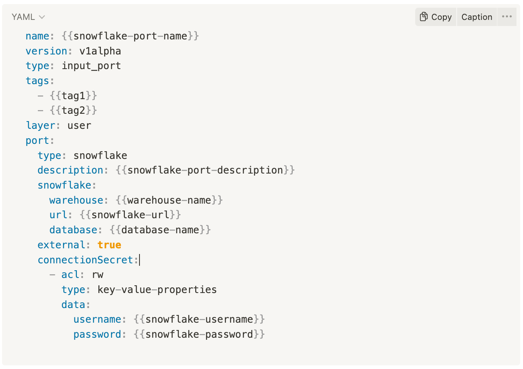
Task: Open the YAML language selector dropdown
Action: [x=28, y=17]
